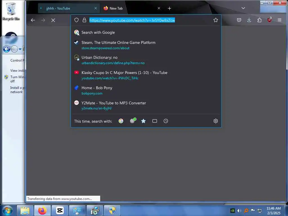Viewport: 288px width, 216px height.
Task: Open the NVIDIA tray icon
Action: 233,210
